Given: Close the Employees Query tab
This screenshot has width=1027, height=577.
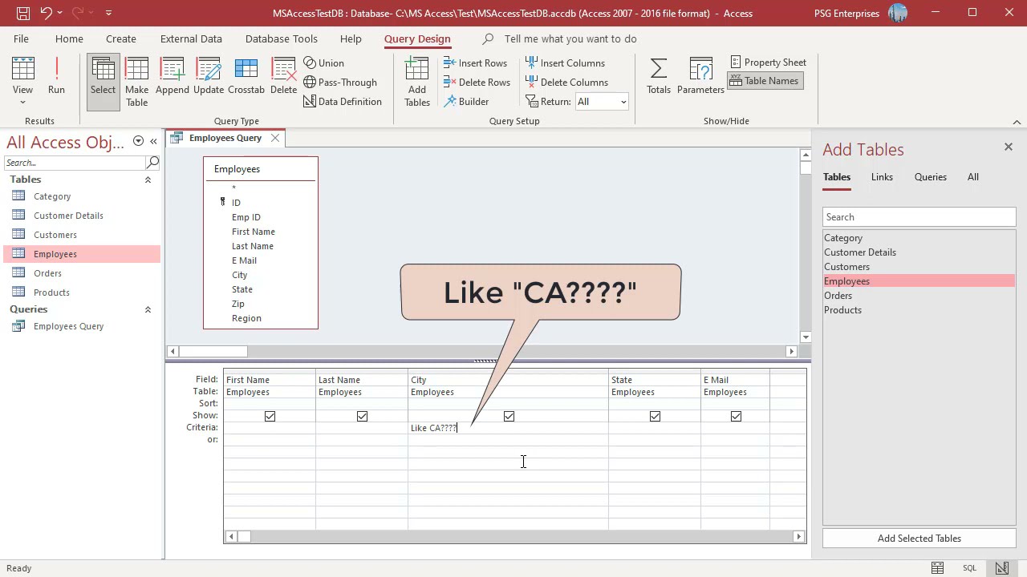Looking at the screenshot, I should [x=275, y=138].
